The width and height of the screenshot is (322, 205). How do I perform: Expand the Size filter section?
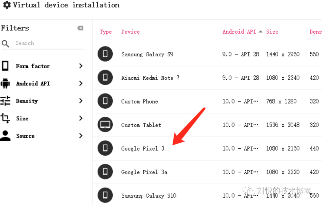80,118
